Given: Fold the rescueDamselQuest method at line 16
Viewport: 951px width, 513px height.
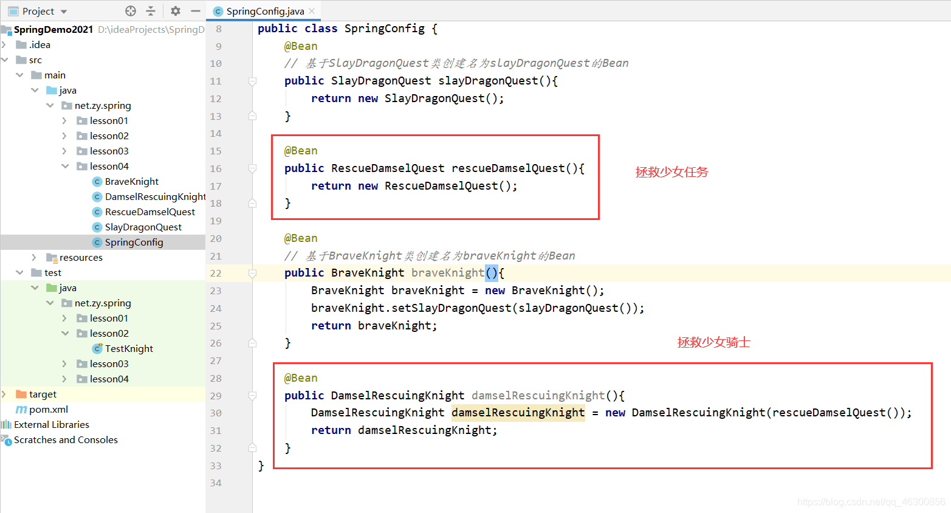Looking at the screenshot, I should point(252,168).
